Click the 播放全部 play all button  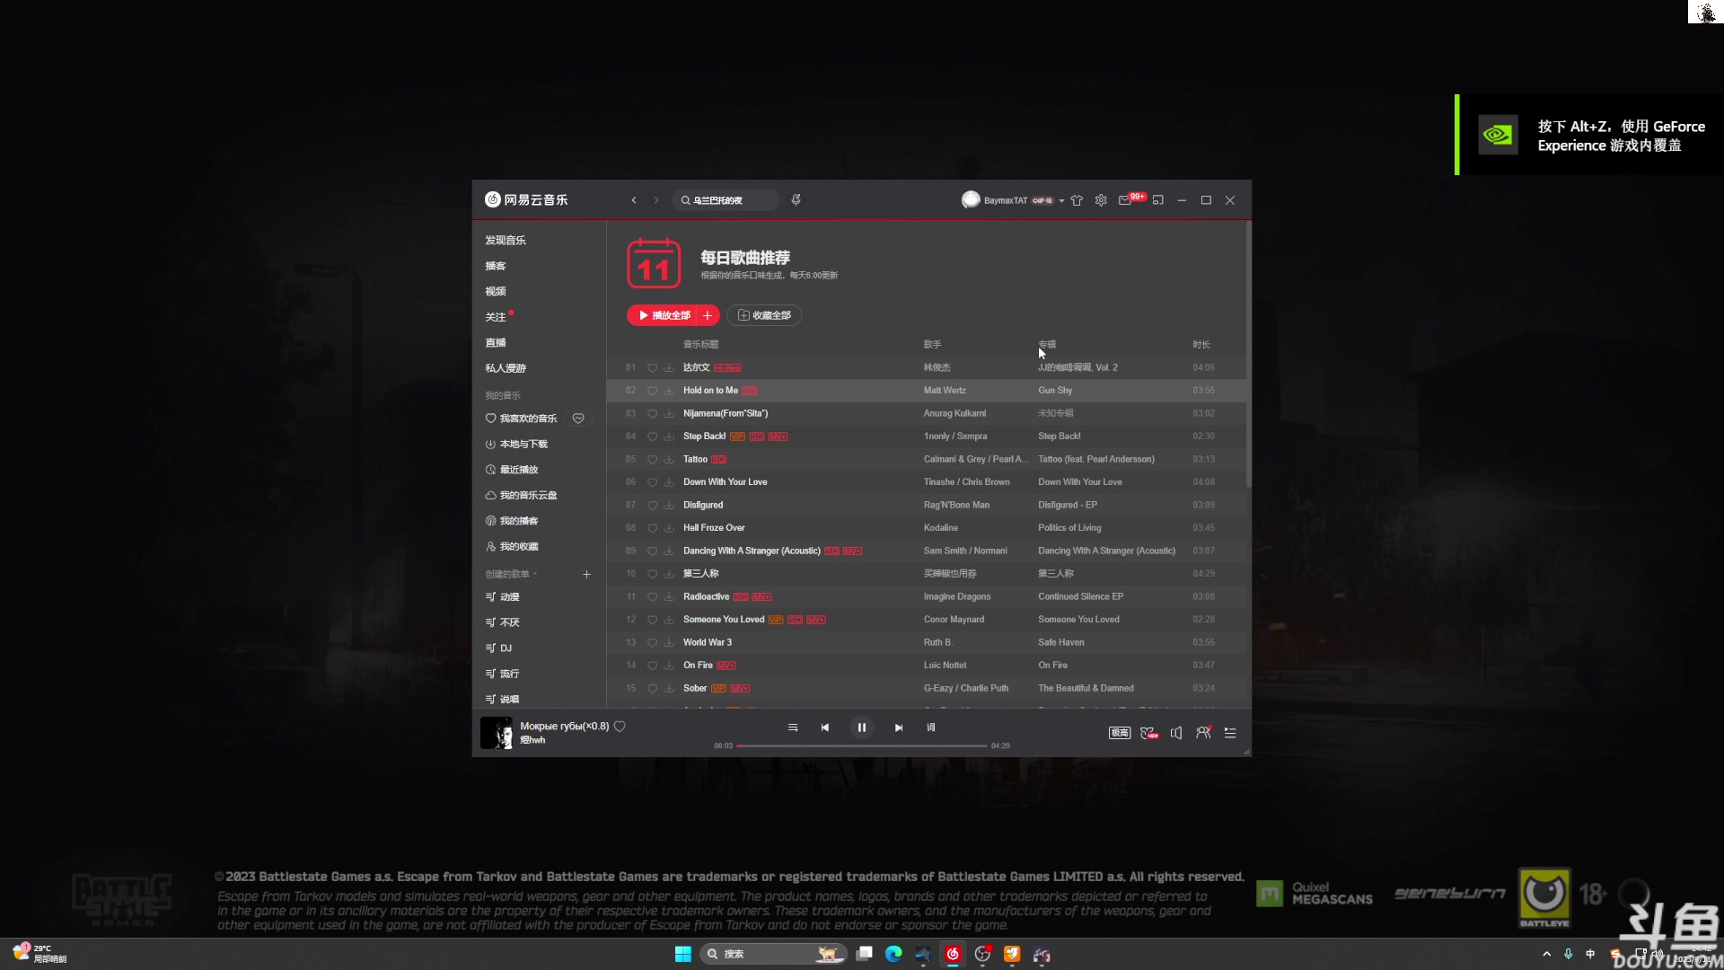[664, 315]
